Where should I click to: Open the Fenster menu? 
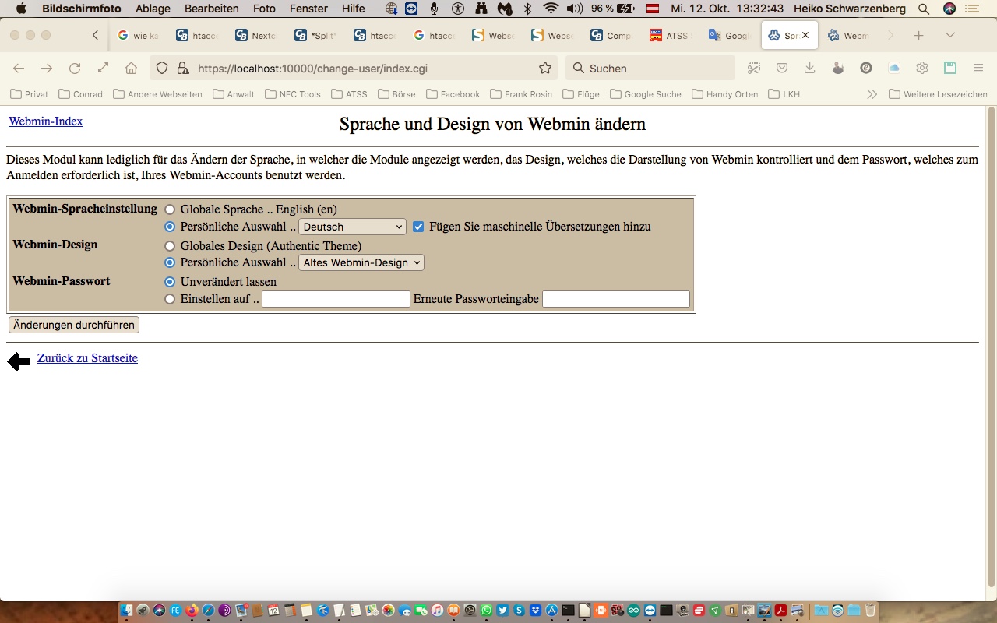(308, 9)
